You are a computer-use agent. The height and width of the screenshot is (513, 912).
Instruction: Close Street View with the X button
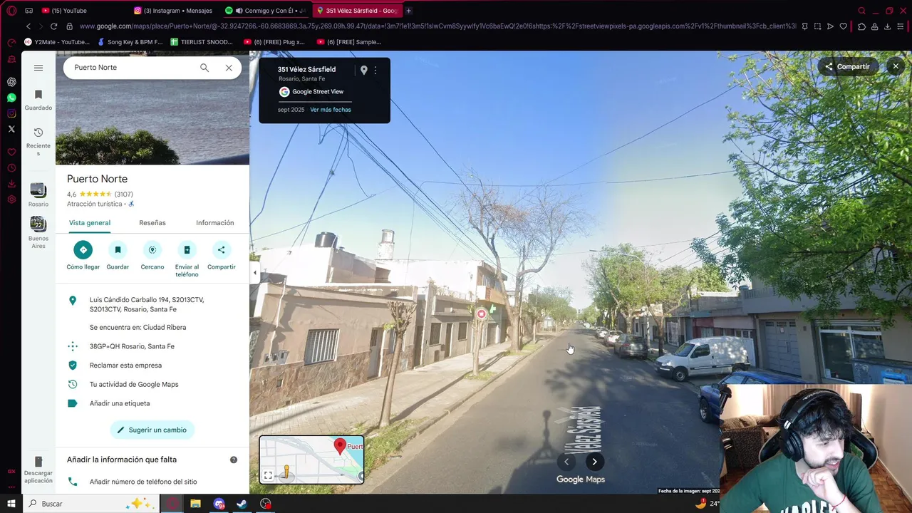896,66
